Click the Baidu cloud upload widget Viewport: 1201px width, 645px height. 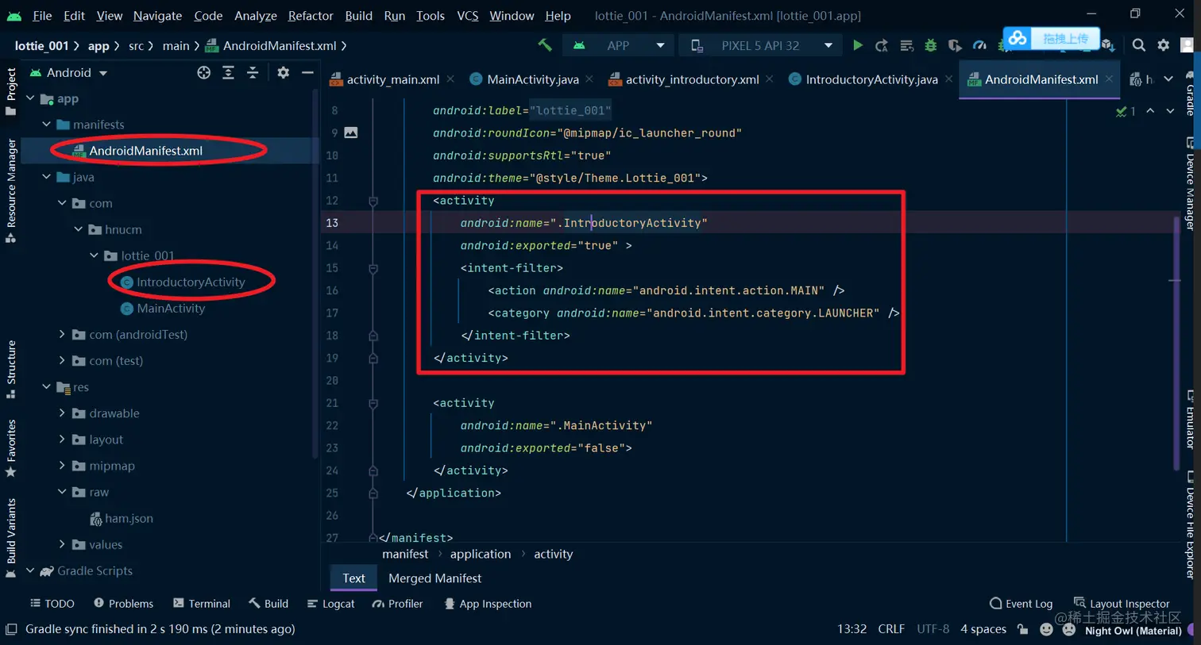[x=1051, y=38]
